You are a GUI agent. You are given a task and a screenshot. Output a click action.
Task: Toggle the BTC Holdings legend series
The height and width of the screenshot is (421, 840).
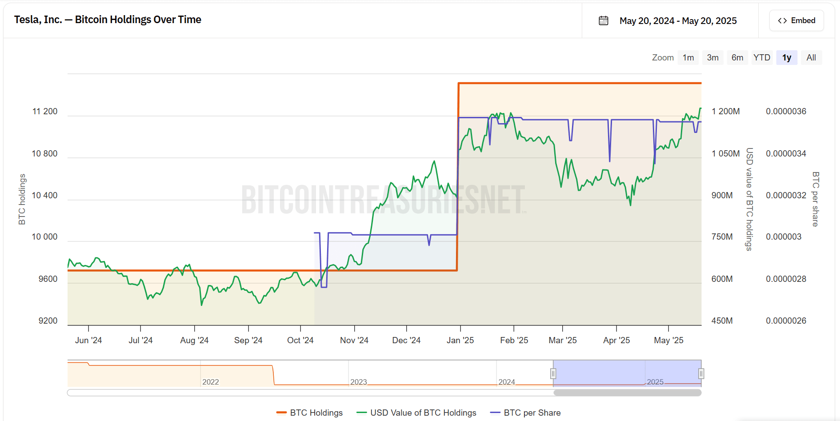pyautogui.click(x=309, y=413)
